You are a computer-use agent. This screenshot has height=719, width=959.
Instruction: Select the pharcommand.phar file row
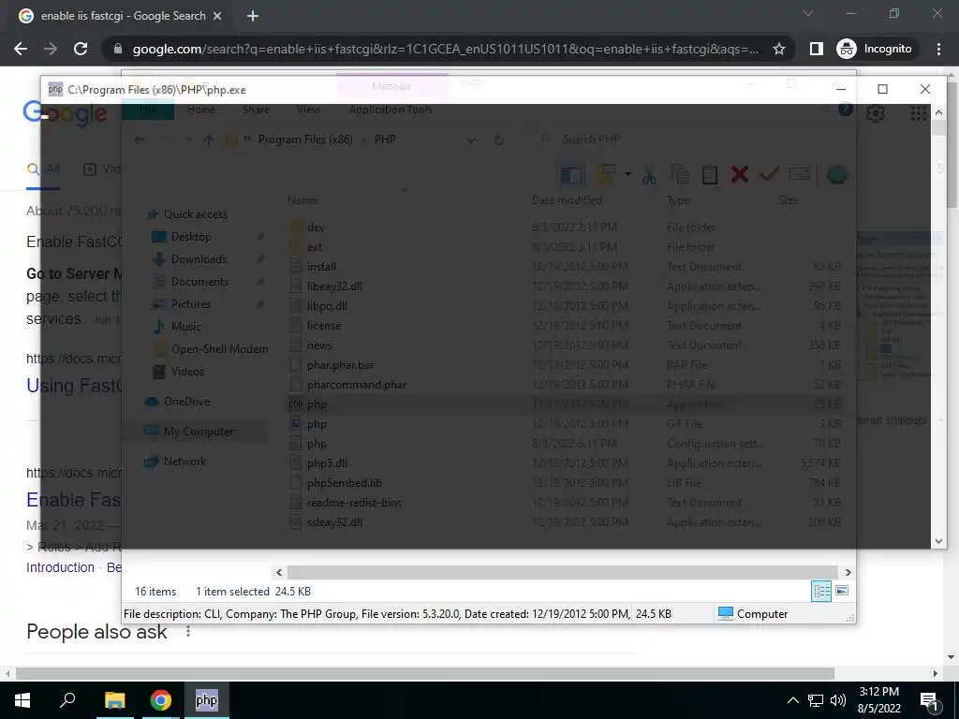tap(566, 385)
